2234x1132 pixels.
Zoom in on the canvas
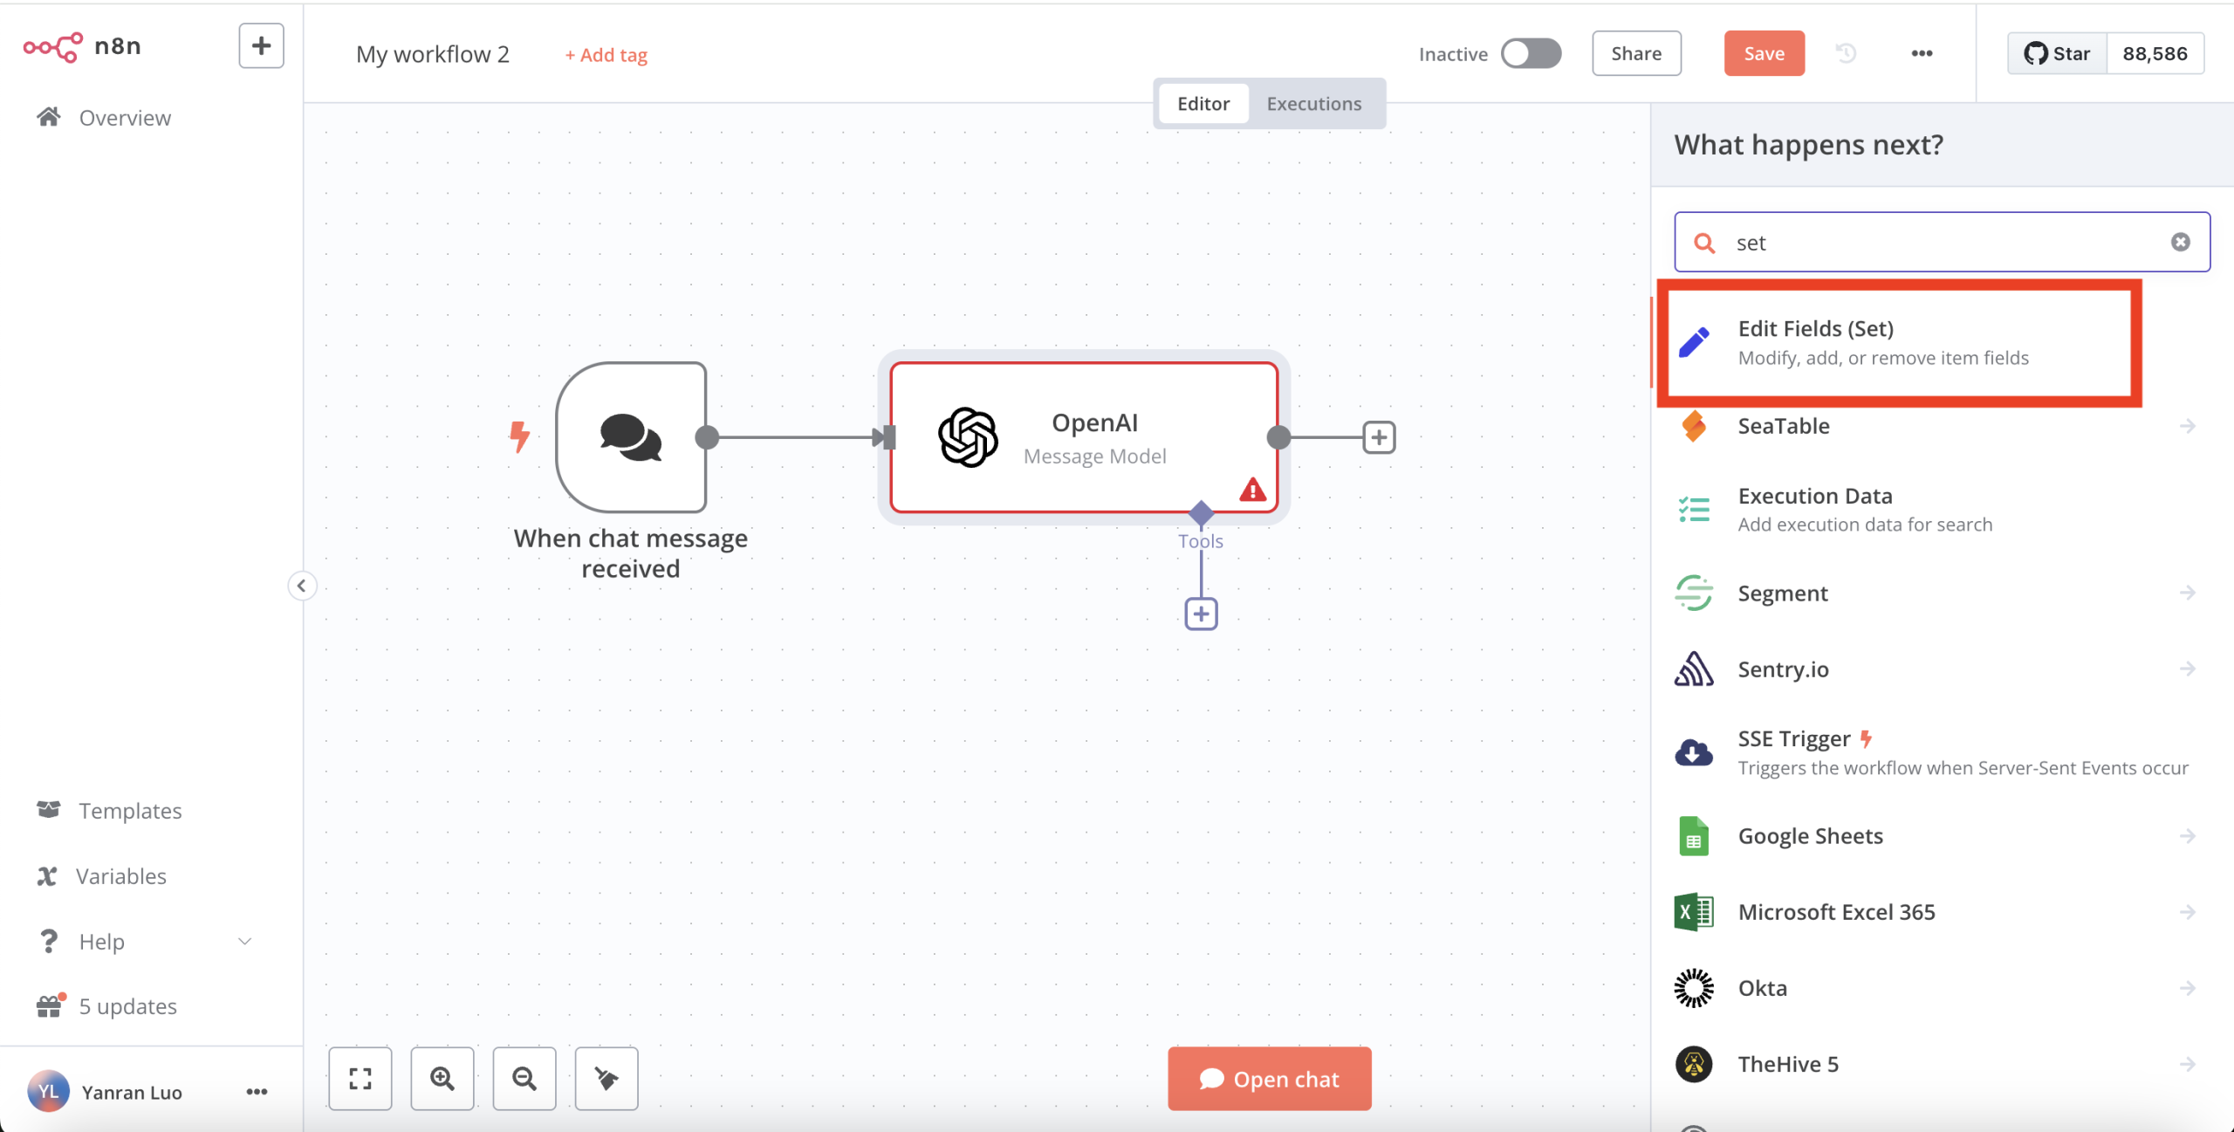(442, 1079)
